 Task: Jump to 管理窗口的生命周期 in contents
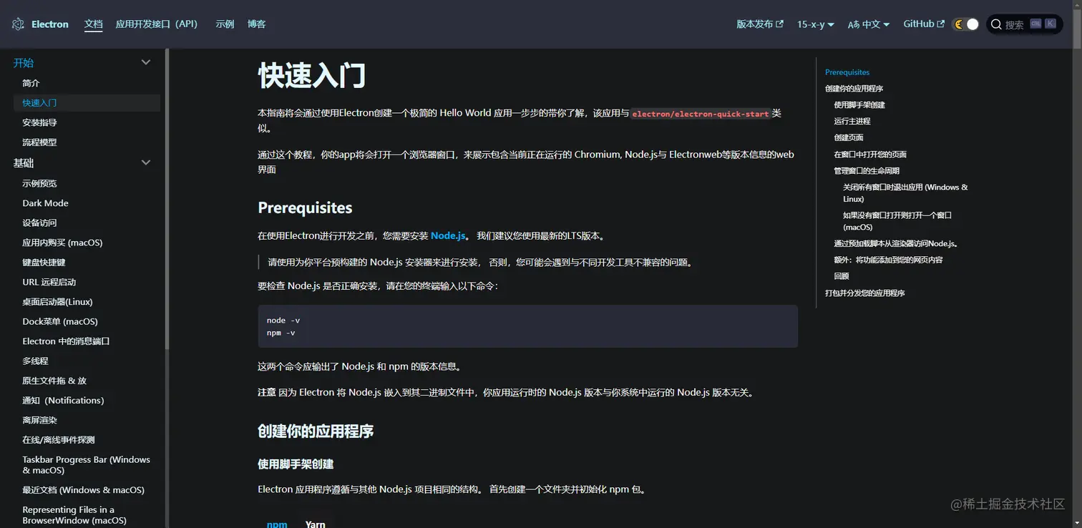click(x=867, y=171)
